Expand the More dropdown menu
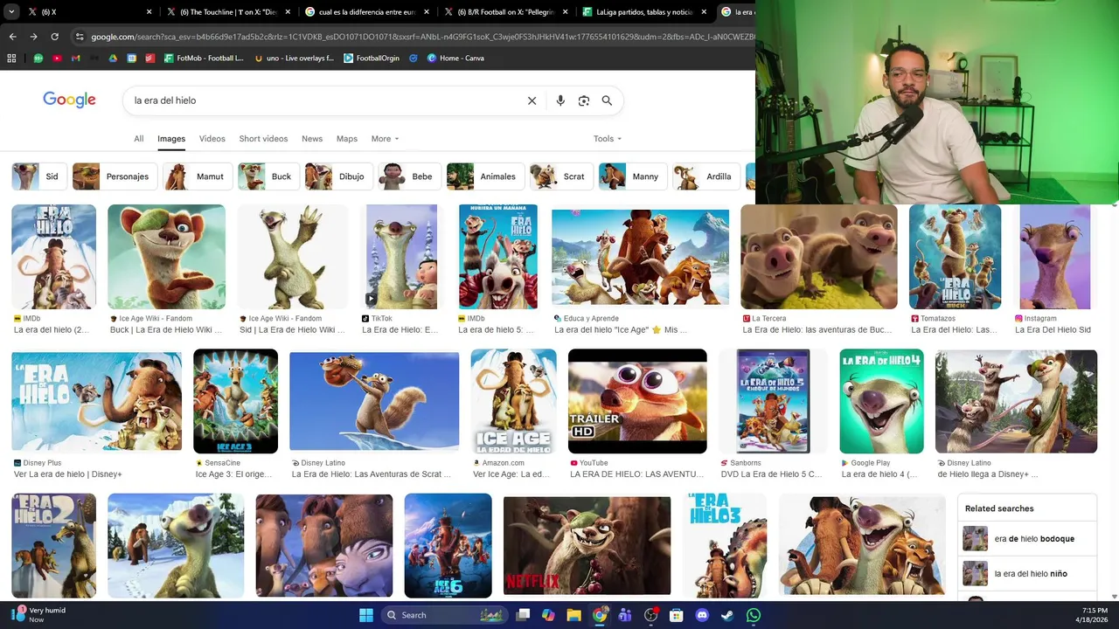Screen dimensions: 1119x629 coord(385,139)
